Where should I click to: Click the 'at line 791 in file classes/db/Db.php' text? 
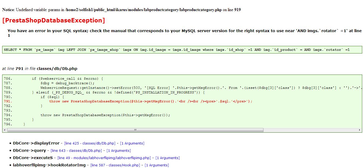[40, 69]
